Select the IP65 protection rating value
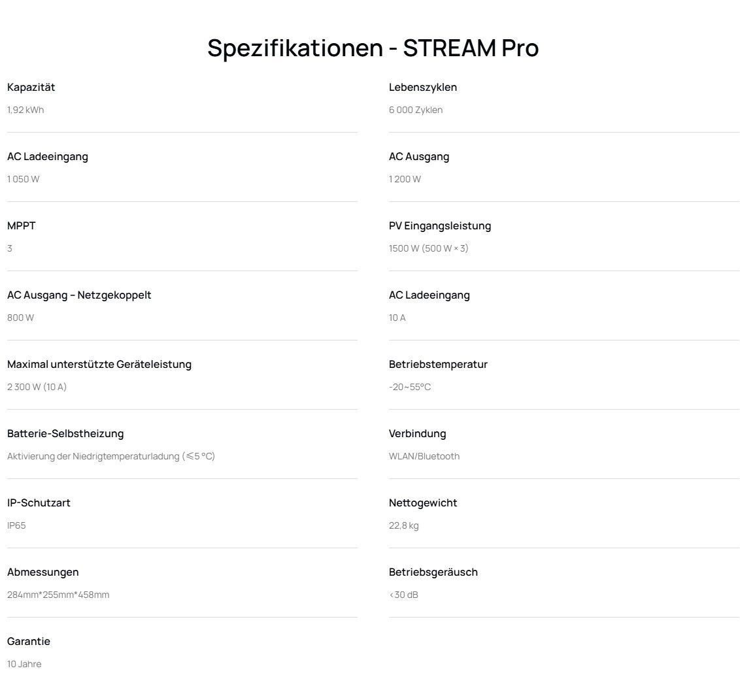The image size is (740, 677). click(x=16, y=525)
